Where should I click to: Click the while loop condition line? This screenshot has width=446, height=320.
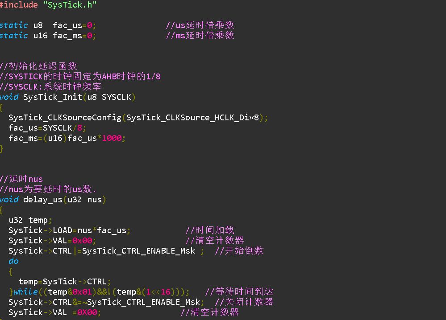(x=99, y=291)
